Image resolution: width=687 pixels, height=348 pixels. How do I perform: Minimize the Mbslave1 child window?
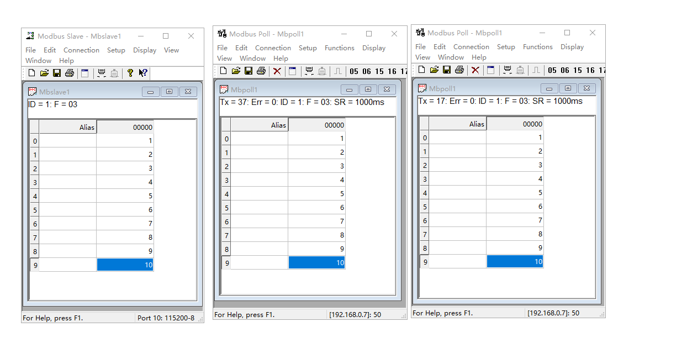click(x=150, y=92)
